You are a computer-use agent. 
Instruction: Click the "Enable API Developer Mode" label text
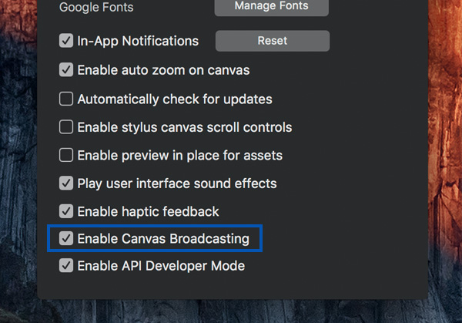(x=161, y=266)
